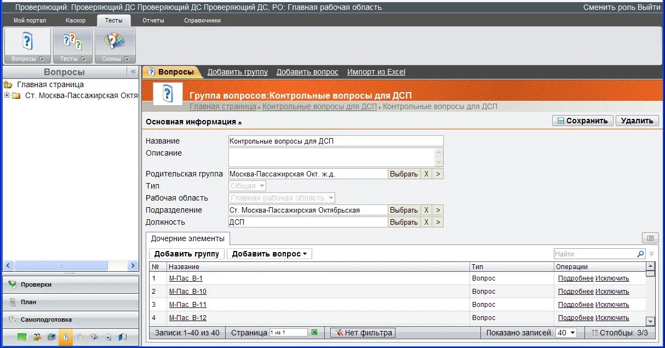Open the План accordion section
The height and width of the screenshot is (348, 665).
click(71, 302)
